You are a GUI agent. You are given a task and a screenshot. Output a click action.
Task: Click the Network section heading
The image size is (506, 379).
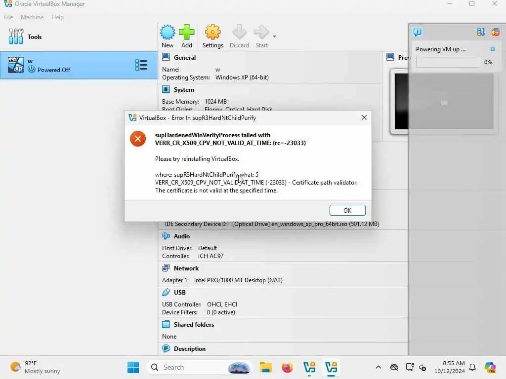coord(186,268)
